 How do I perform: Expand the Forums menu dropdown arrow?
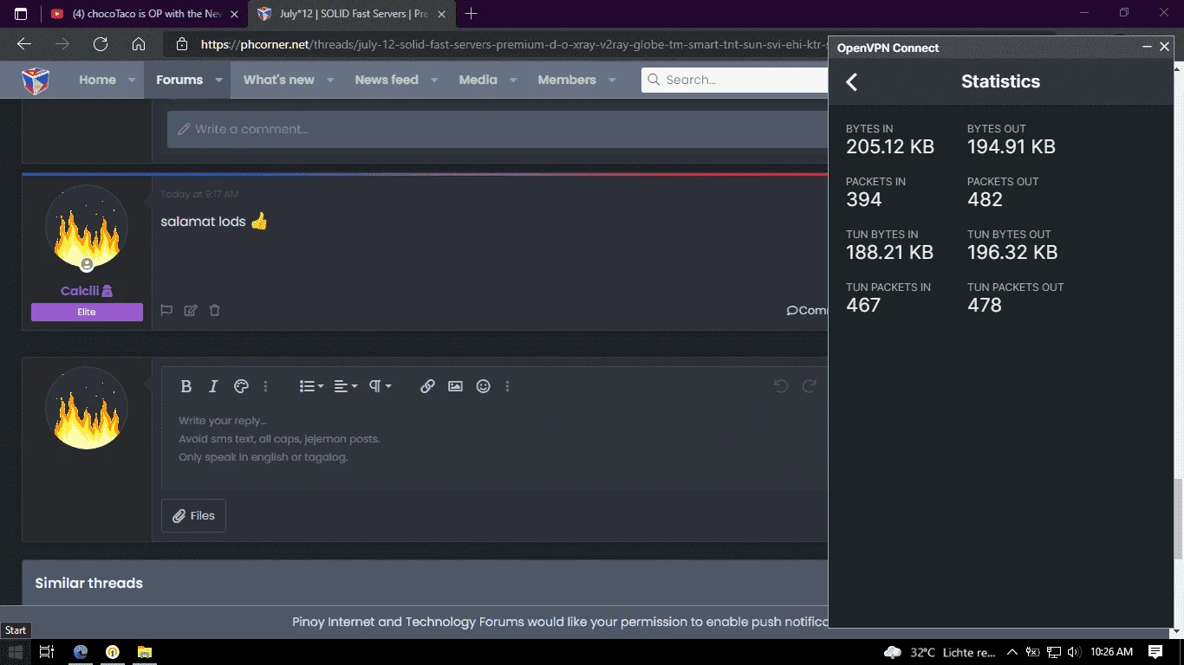pos(218,80)
